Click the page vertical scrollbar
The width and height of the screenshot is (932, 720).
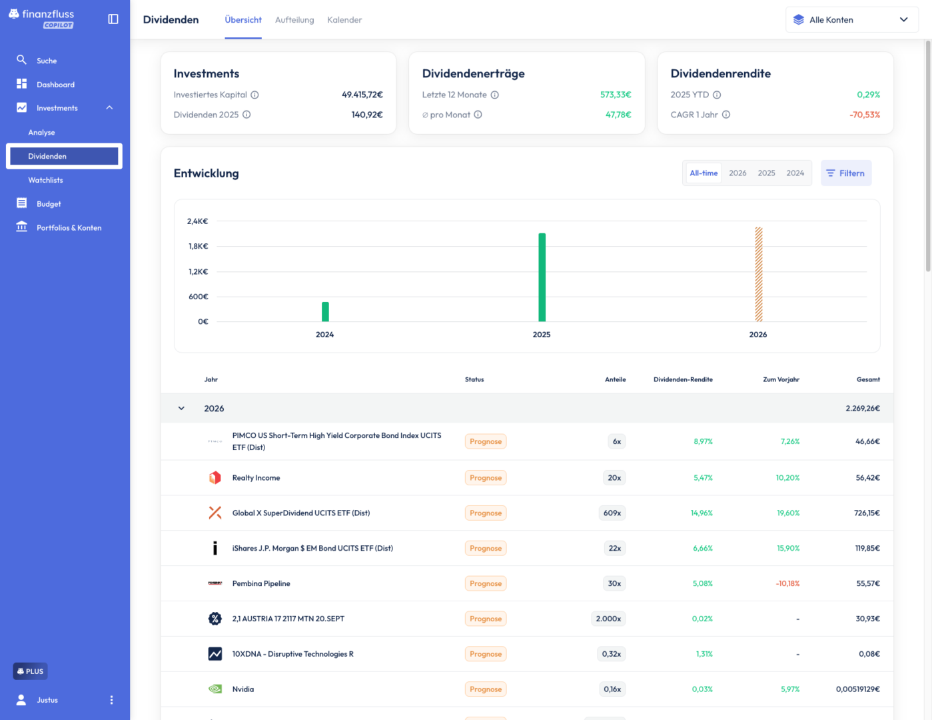coord(928,155)
